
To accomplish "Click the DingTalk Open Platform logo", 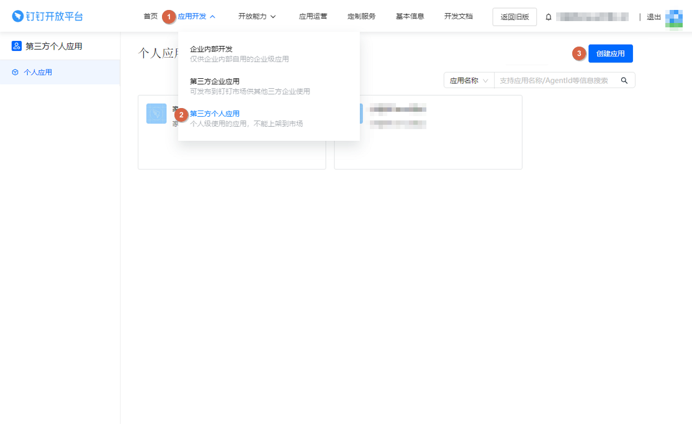I will tap(47, 16).
